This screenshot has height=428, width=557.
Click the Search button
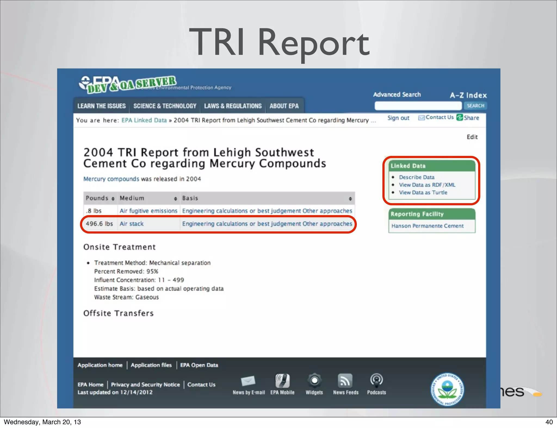click(x=475, y=106)
